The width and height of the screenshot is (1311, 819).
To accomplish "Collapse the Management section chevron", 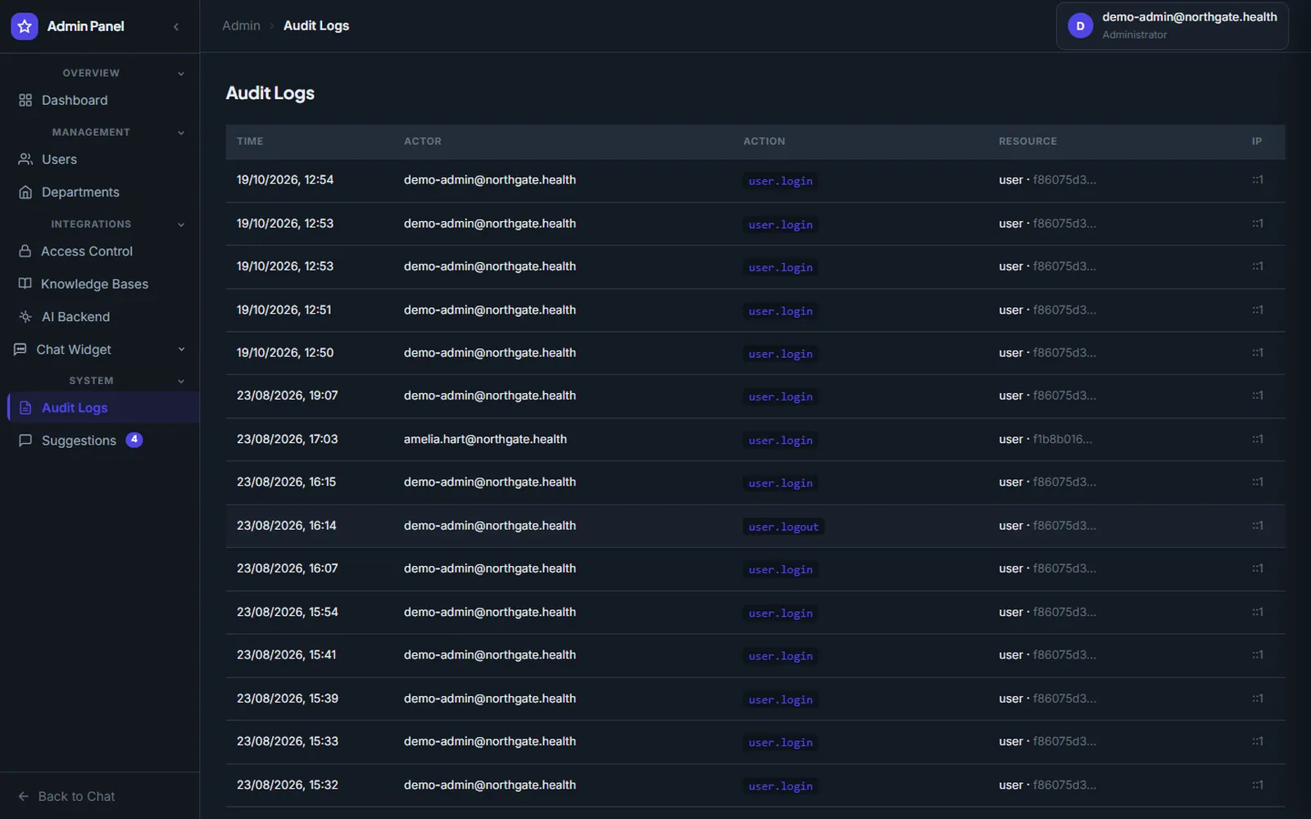I will coord(181,133).
